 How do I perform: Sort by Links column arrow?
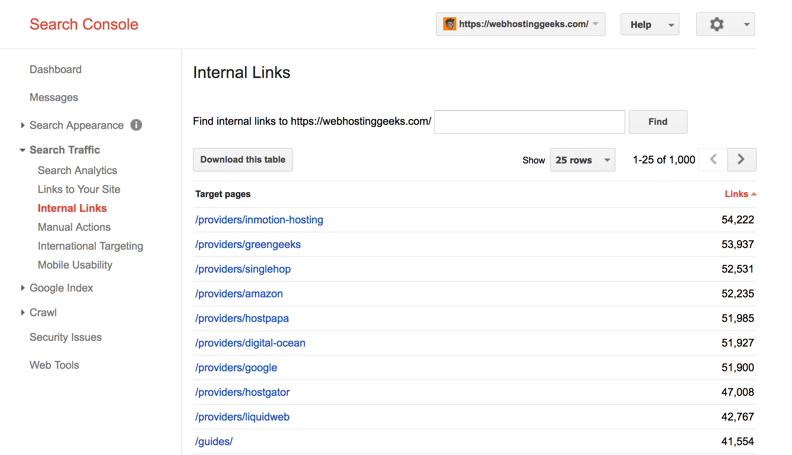(x=754, y=194)
